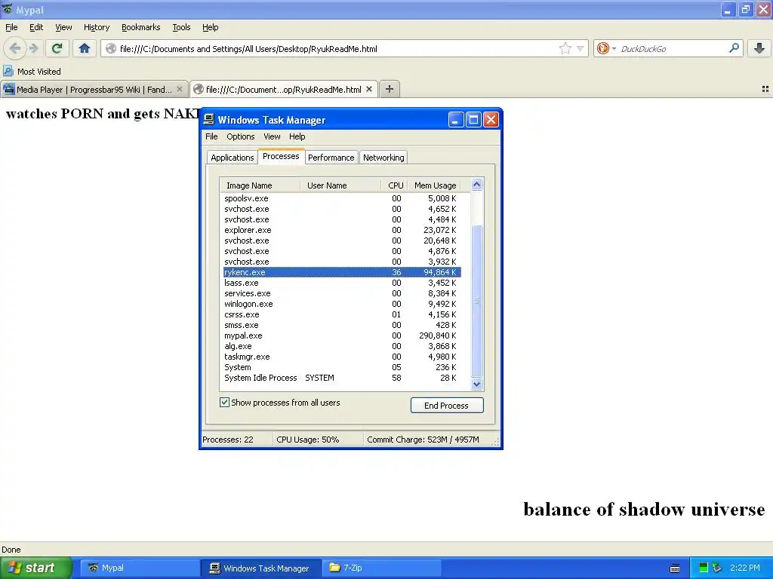Viewport: 773px width, 579px height.
Task: Click the 2:22 PM system clock
Action: click(745, 568)
